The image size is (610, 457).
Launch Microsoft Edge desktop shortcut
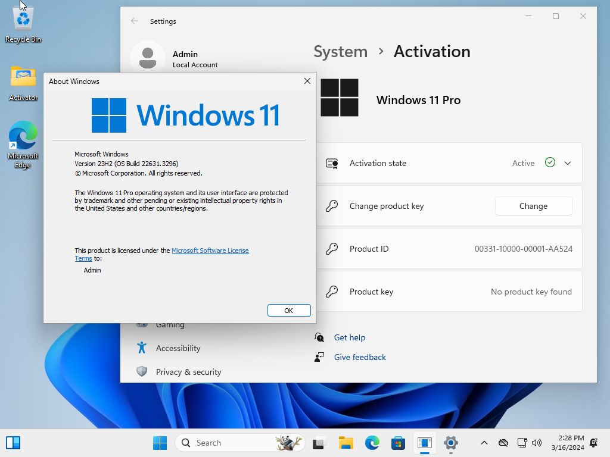pos(23,145)
